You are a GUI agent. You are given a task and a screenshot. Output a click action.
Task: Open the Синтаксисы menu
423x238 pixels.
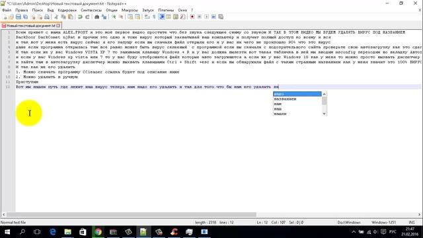pos(91,10)
